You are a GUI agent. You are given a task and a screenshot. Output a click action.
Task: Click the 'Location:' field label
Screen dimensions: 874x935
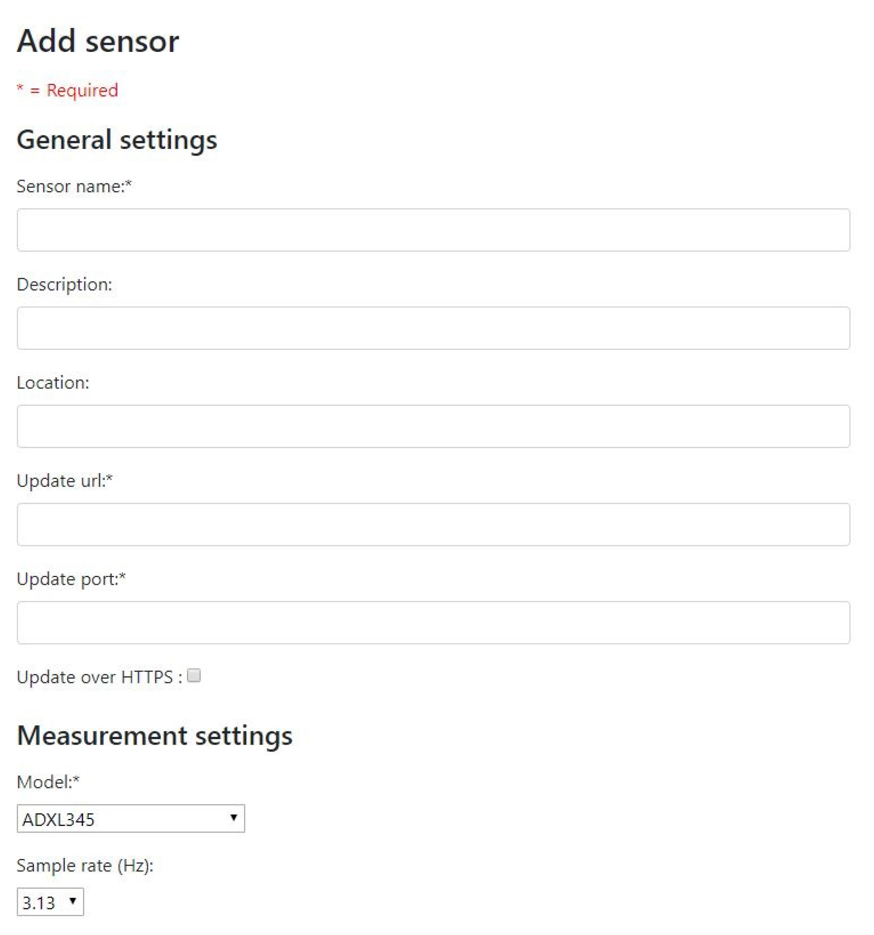[53, 383]
